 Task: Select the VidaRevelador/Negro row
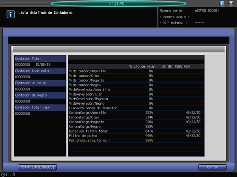tap(136, 103)
